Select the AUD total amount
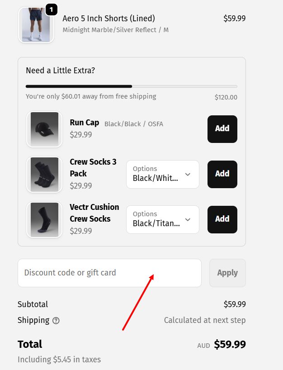 pyautogui.click(x=231, y=344)
